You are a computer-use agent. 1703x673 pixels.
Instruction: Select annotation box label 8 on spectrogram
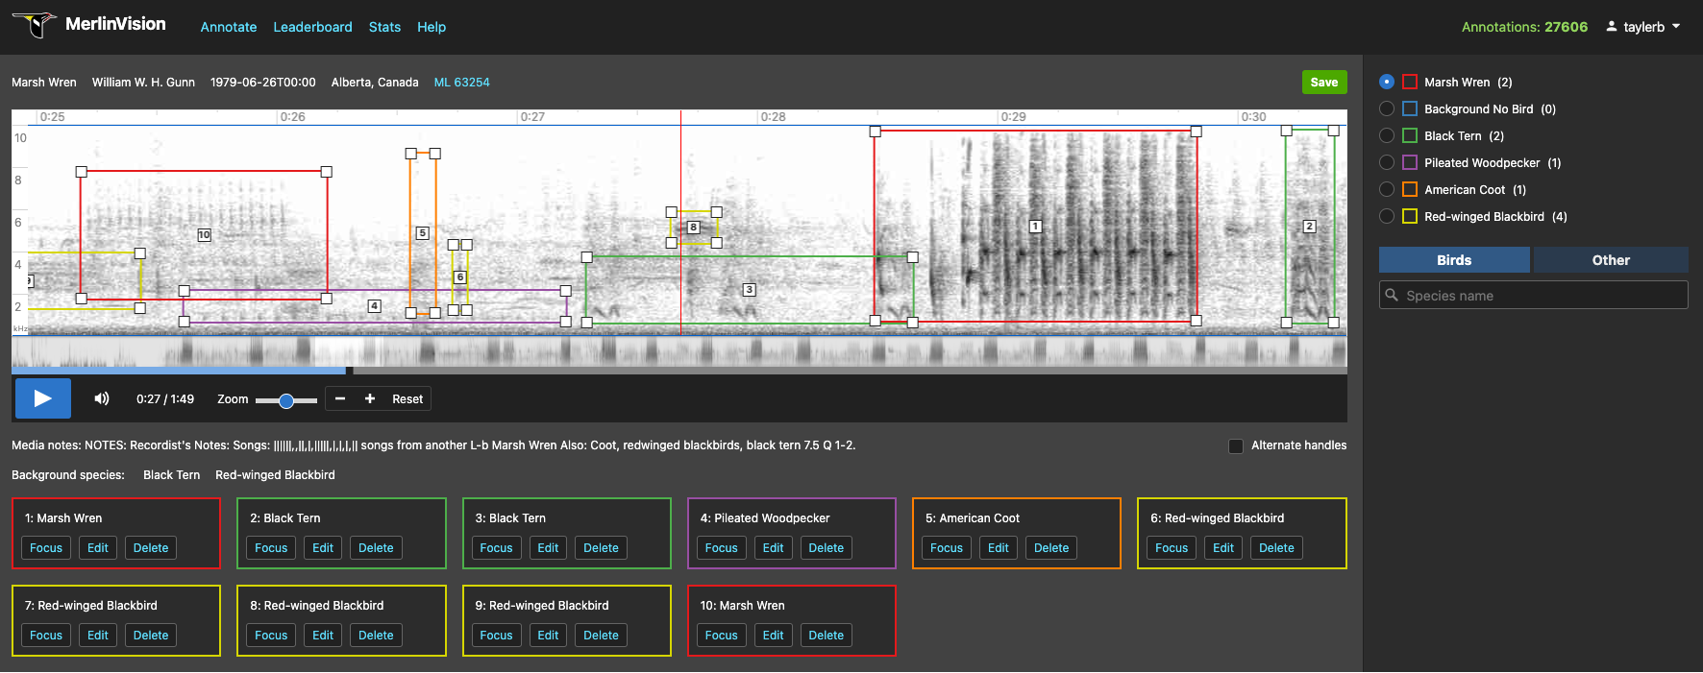pos(694,228)
